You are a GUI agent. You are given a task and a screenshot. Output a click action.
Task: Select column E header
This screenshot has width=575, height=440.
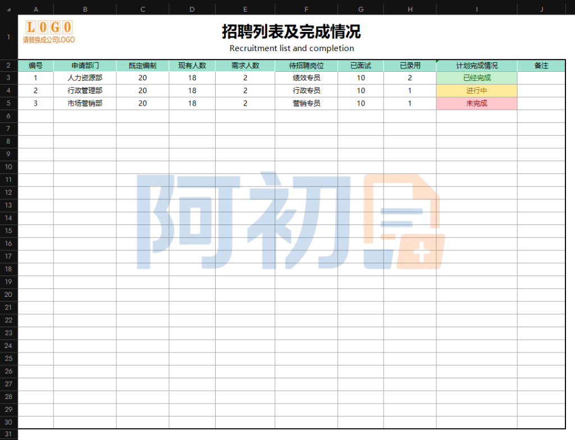pyautogui.click(x=245, y=9)
